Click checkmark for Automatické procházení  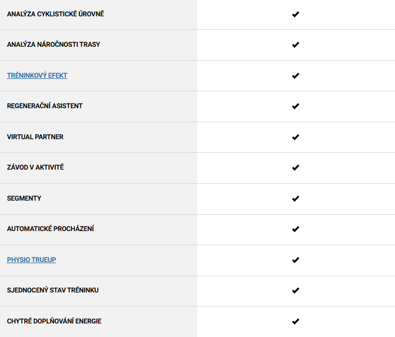295,229
